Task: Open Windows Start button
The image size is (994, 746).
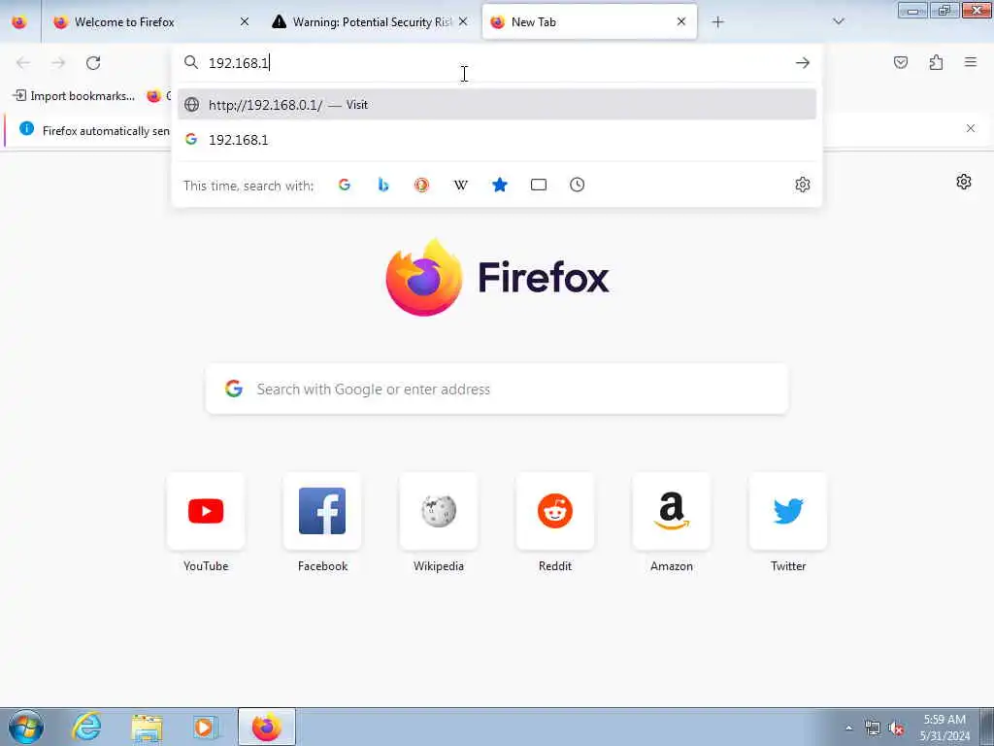Action: click(x=26, y=727)
